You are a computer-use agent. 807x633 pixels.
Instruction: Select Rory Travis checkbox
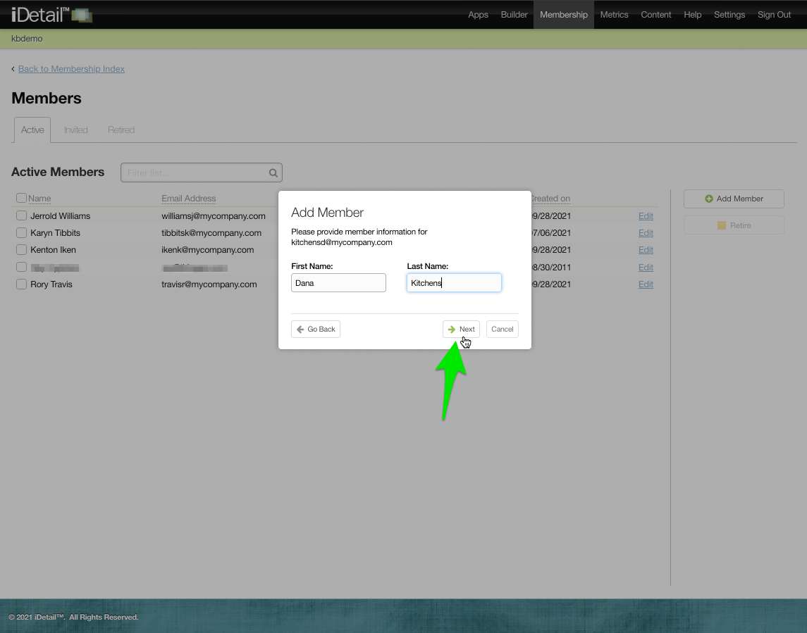click(x=21, y=284)
